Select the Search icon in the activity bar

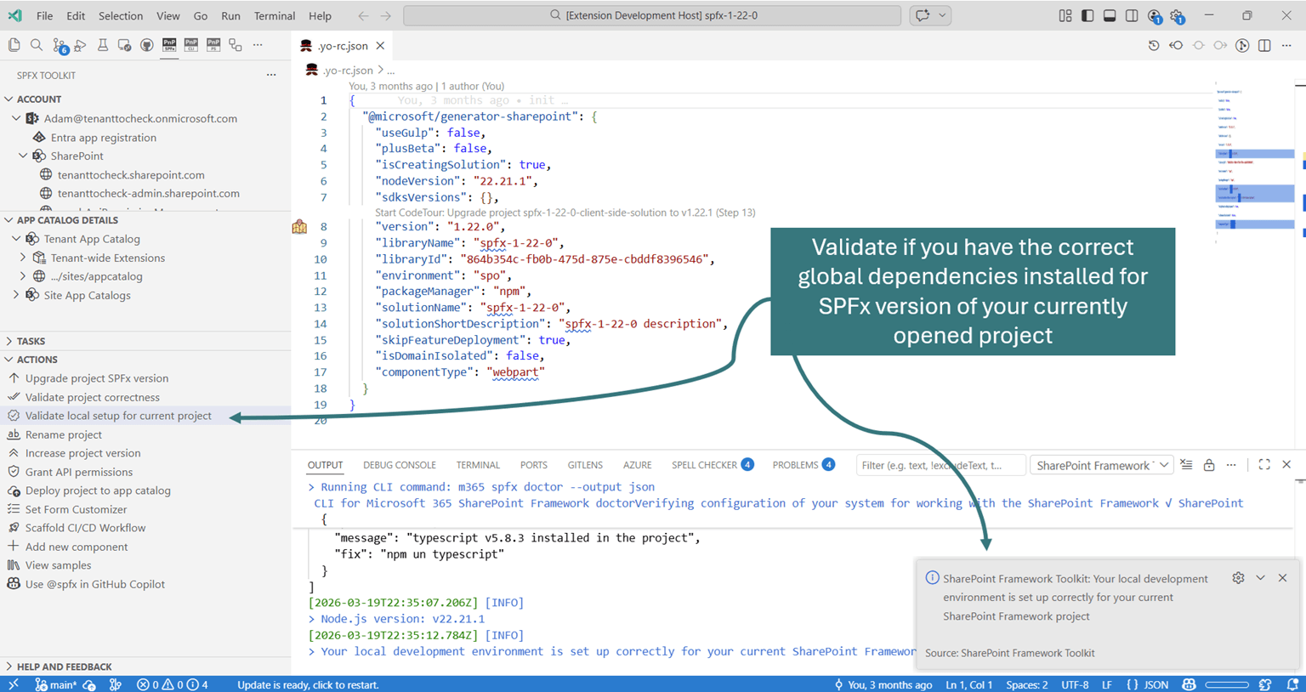(37, 44)
